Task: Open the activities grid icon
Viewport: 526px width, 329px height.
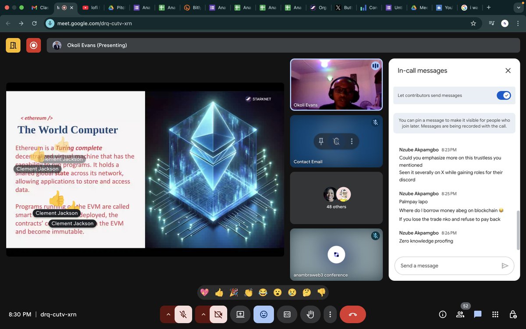Action: coord(495,314)
